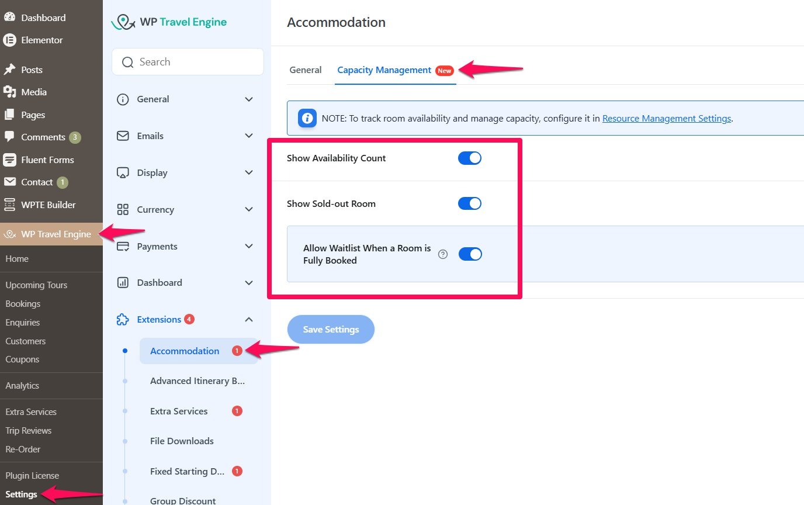This screenshot has height=505, width=804.
Task: Open File Downloads extension settings
Action: (182, 441)
